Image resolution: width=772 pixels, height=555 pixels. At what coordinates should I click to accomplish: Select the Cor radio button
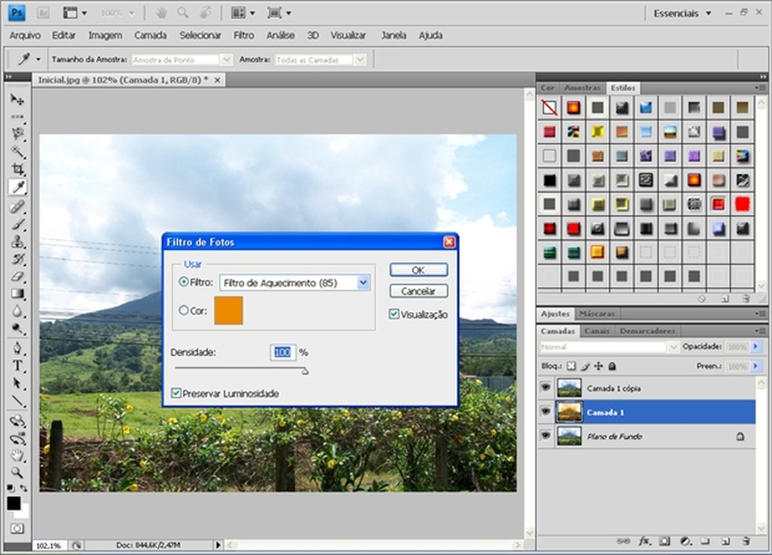point(184,310)
